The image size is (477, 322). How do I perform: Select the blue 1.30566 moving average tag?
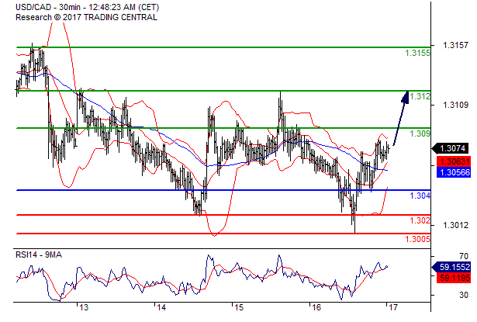tap(454, 172)
